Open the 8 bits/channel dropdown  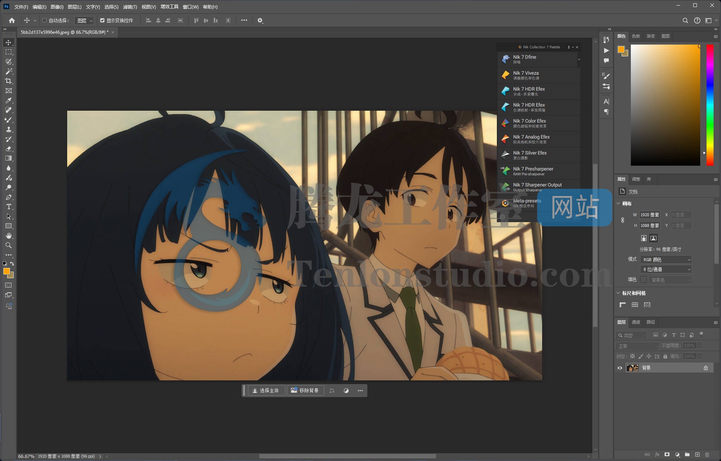666,269
